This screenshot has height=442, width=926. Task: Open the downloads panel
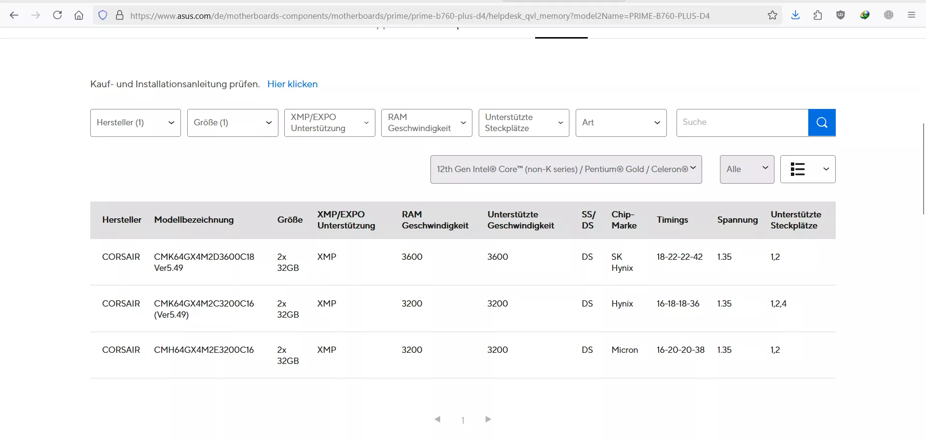pos(796,15)
